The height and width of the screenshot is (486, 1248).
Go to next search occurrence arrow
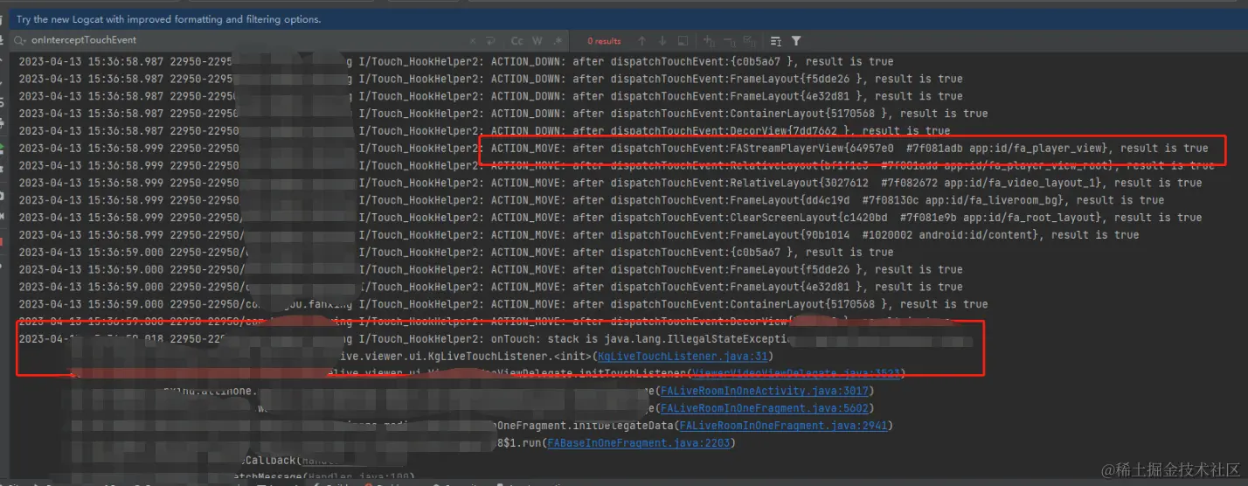coord(662,41)
